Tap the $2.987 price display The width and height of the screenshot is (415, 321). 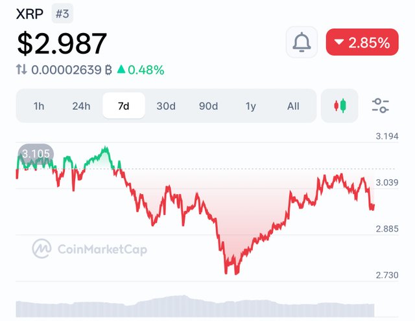pos(62,43)
